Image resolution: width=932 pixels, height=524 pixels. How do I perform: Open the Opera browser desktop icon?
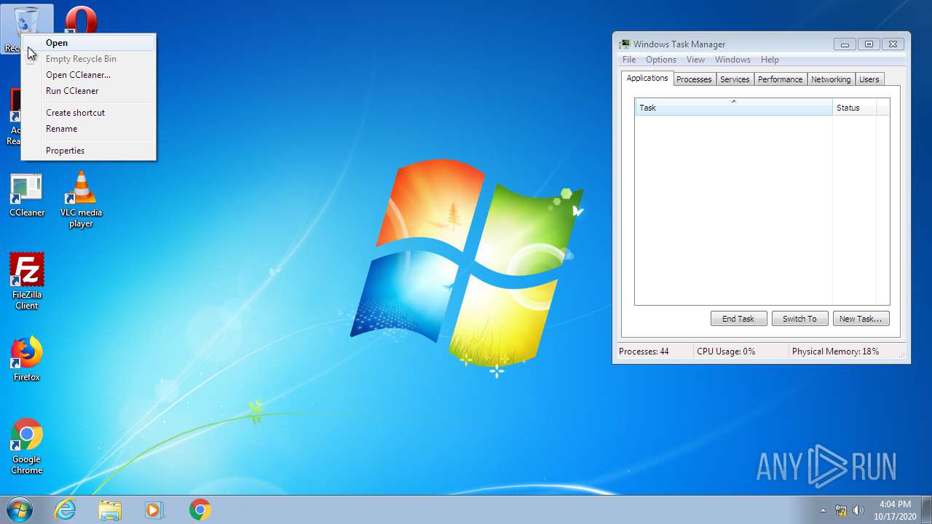click(x=81, y=19)
